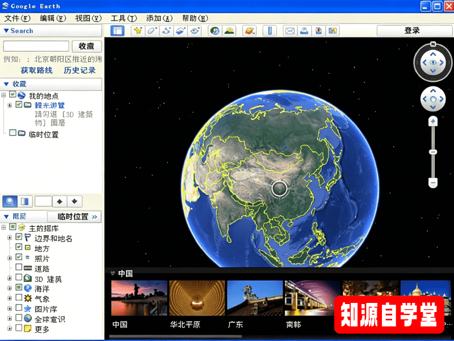This screenshot has height=341, width=454.
Task: Move selected place down arrow
Action: [x=74, y=201]
